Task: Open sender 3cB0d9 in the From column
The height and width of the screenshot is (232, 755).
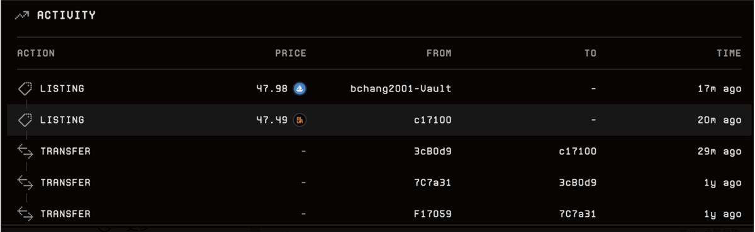Action: coord(432,151)
